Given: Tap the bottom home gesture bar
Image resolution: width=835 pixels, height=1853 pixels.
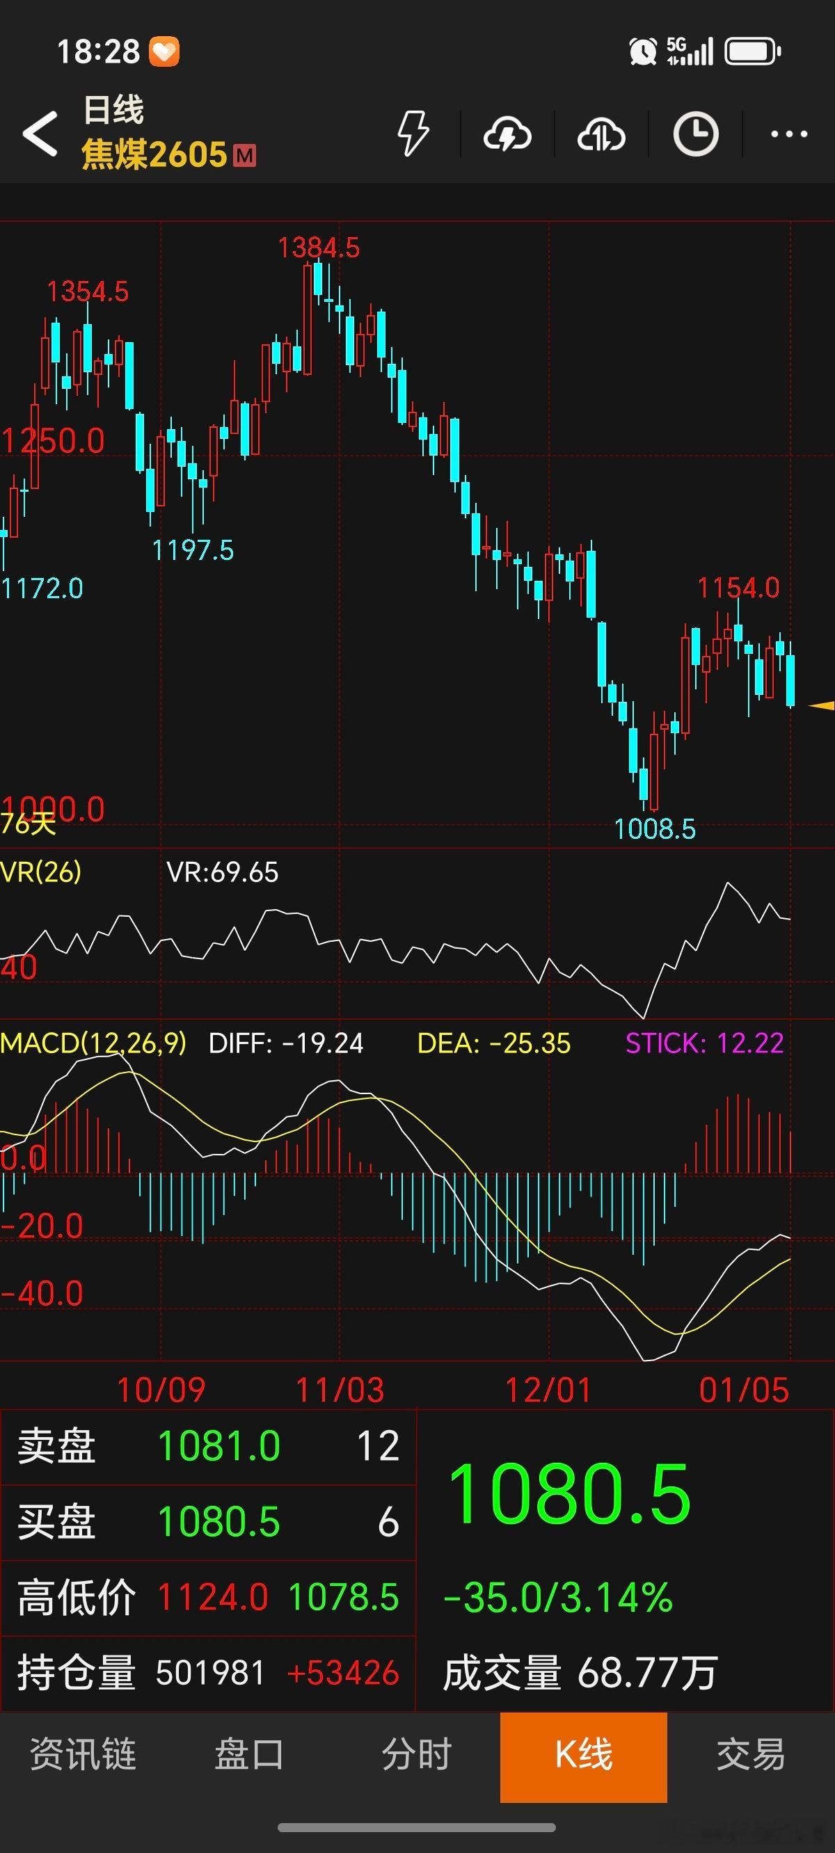Looking at the screenshot, I should click(417, 1828).
